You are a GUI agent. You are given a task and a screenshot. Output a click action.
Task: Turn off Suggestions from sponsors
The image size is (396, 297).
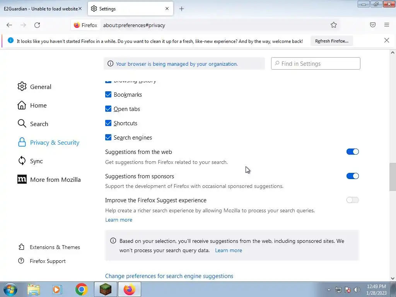pos(353,176)
